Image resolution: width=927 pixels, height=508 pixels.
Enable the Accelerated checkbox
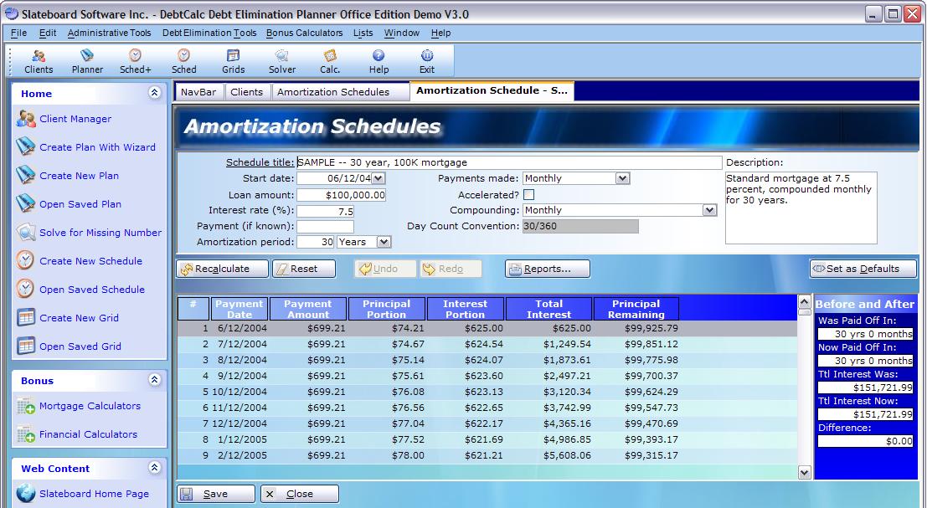pos(529,194)
